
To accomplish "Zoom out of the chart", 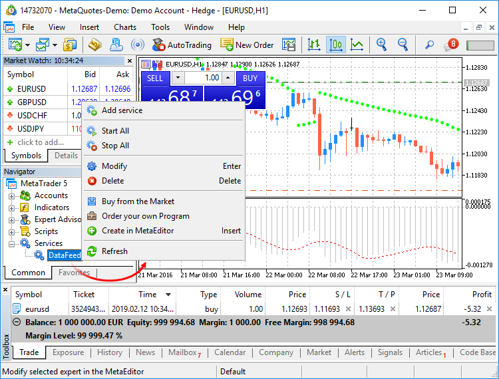I will 403,45.
